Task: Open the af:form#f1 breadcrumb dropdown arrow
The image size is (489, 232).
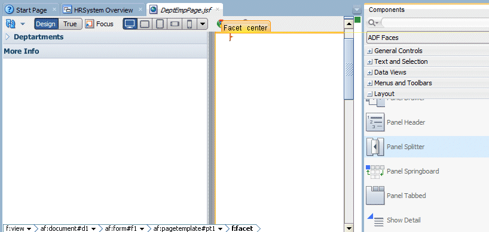Action: 142,229
